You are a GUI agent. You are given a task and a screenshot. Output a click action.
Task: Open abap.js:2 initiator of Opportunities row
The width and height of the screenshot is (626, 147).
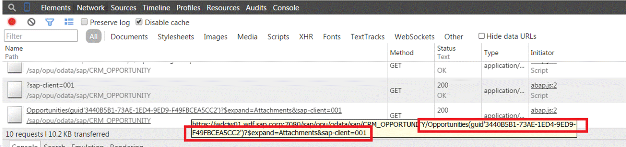pyautogui.click(x=544, y=110)
